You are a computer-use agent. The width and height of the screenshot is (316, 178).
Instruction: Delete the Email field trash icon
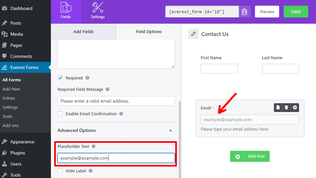point(286,108)
